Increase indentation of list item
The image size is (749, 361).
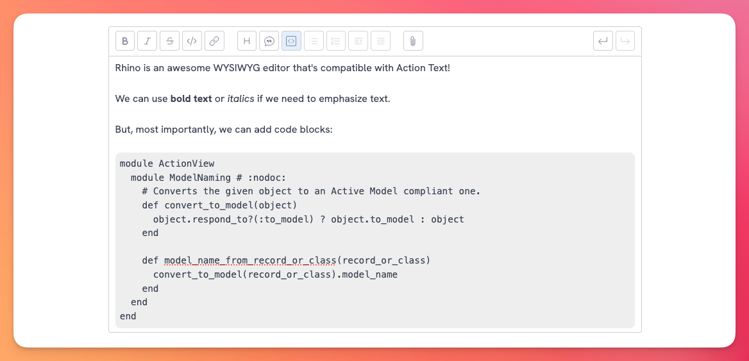[381, 41]
